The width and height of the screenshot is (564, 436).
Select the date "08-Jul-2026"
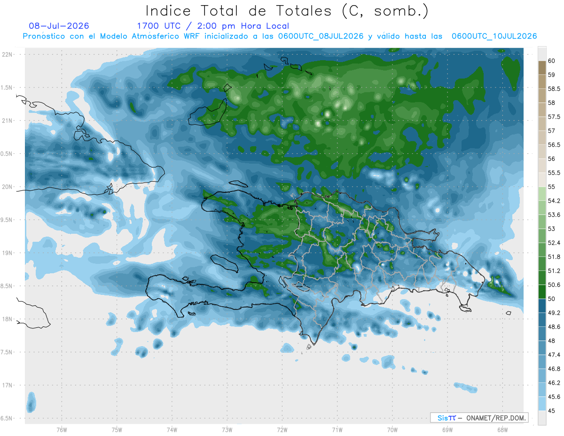pyautogui.click(x=59, y=26)
